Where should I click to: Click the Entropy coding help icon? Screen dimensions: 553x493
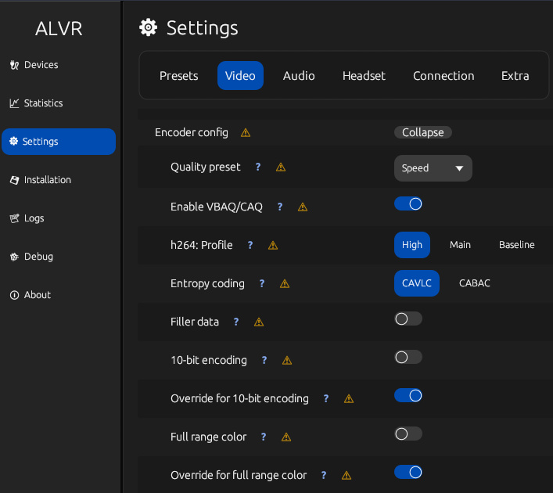click(262, 283)
